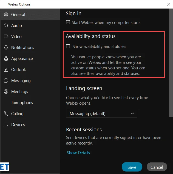
Task: Switch to Audio settings
Action: [30, 25]
